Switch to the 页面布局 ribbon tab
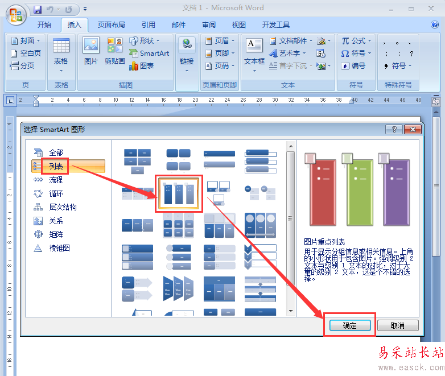The height and width of the screenshot is (376, 445). pyautogui.click(x=112, y=25)
